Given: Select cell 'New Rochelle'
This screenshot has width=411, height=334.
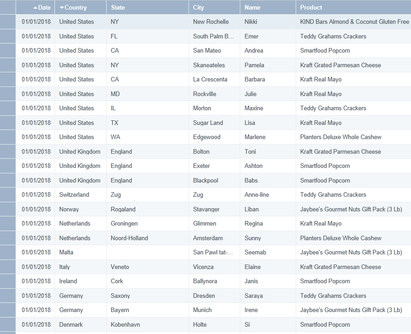Looking at the screenshot, I should 214,22.
